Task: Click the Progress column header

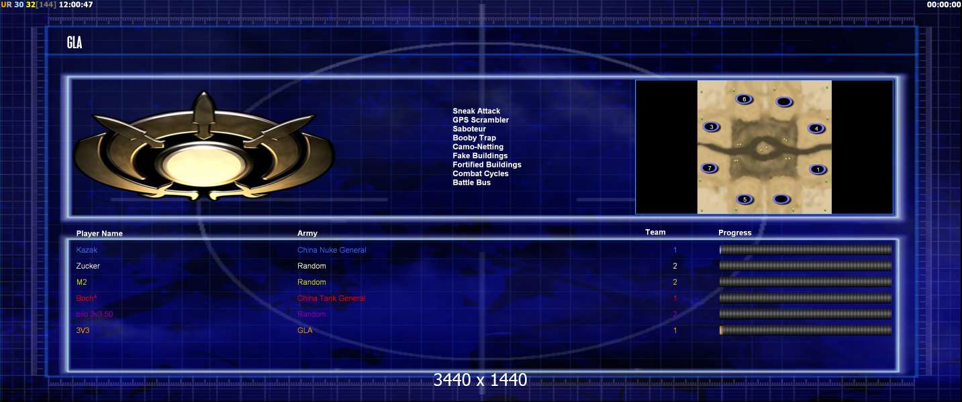Action: pos(735,233)
